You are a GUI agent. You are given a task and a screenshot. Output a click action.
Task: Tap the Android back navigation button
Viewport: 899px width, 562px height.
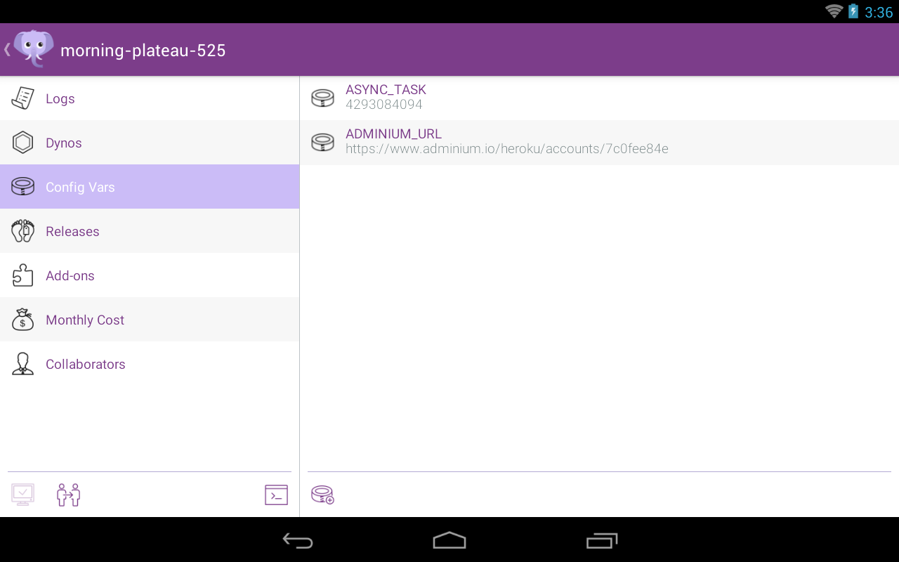point(298,540)
